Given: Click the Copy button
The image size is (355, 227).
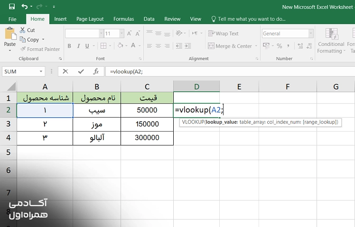Looking at the screenshot, I should pyautogui.click(x=29, y=39).
